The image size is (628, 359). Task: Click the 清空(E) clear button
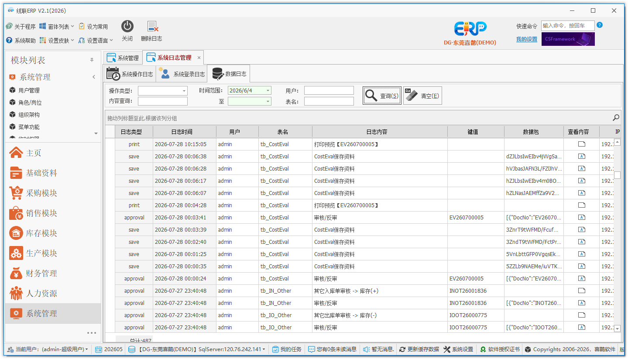point(422,96)
